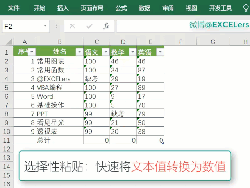Select column E header
This screenshot has width=250, height=188.
(150, 42)
